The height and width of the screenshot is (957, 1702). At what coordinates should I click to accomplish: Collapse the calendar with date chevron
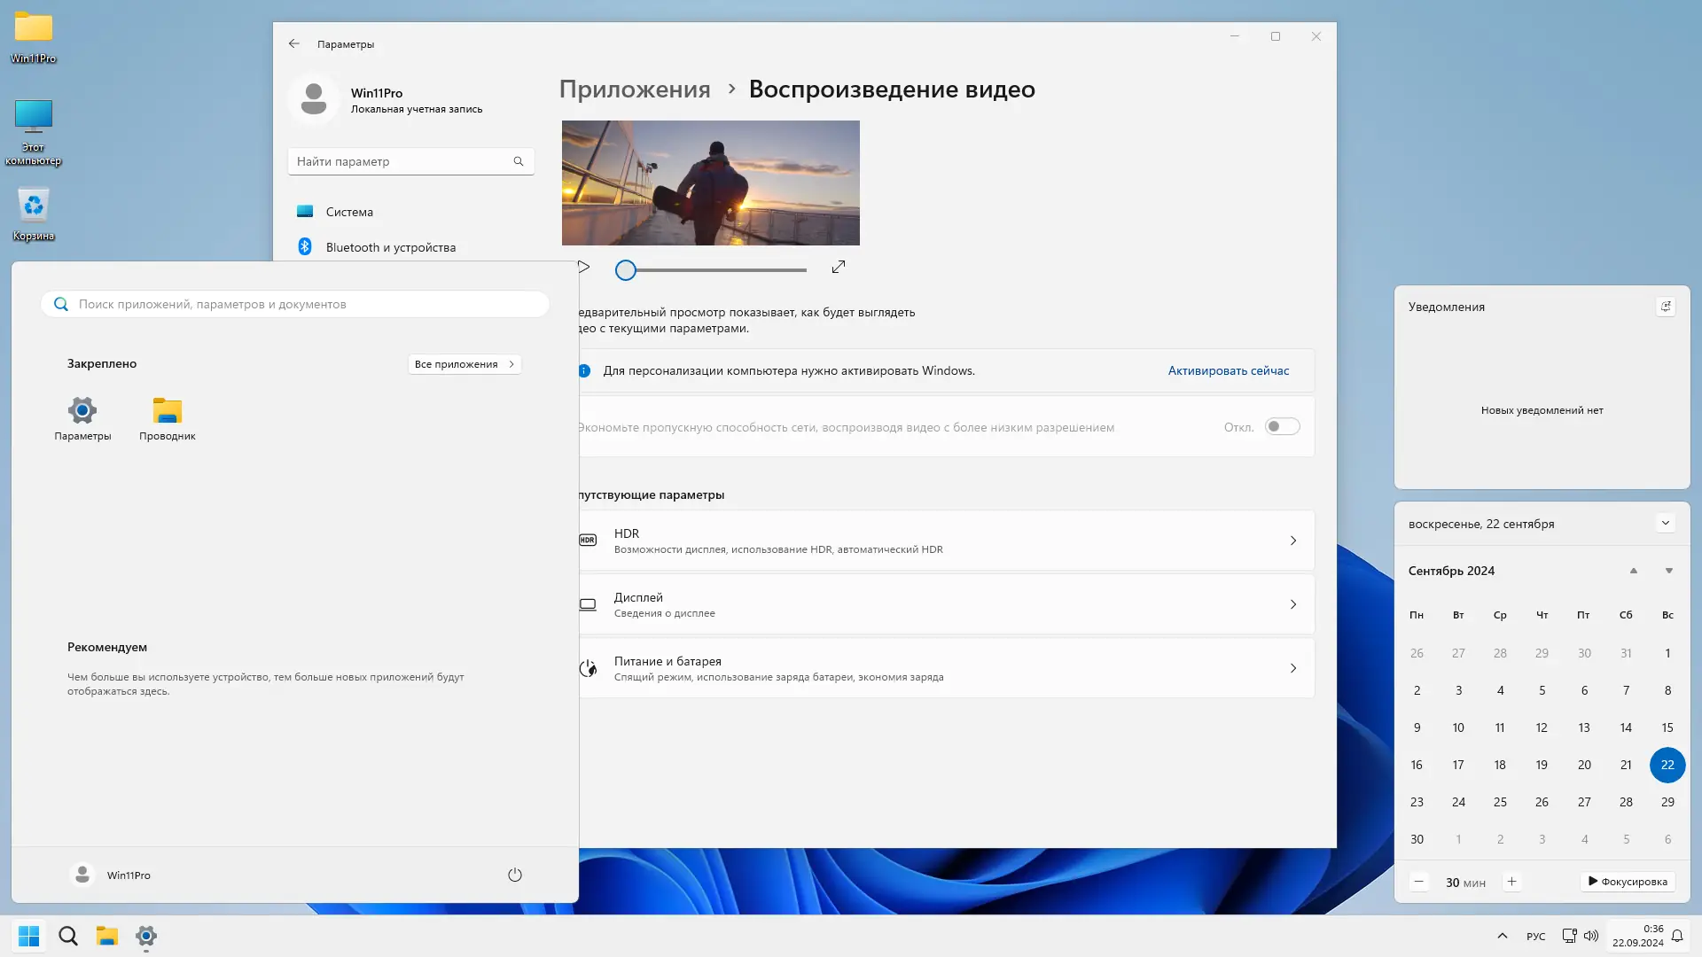[x=1665, y=524]
